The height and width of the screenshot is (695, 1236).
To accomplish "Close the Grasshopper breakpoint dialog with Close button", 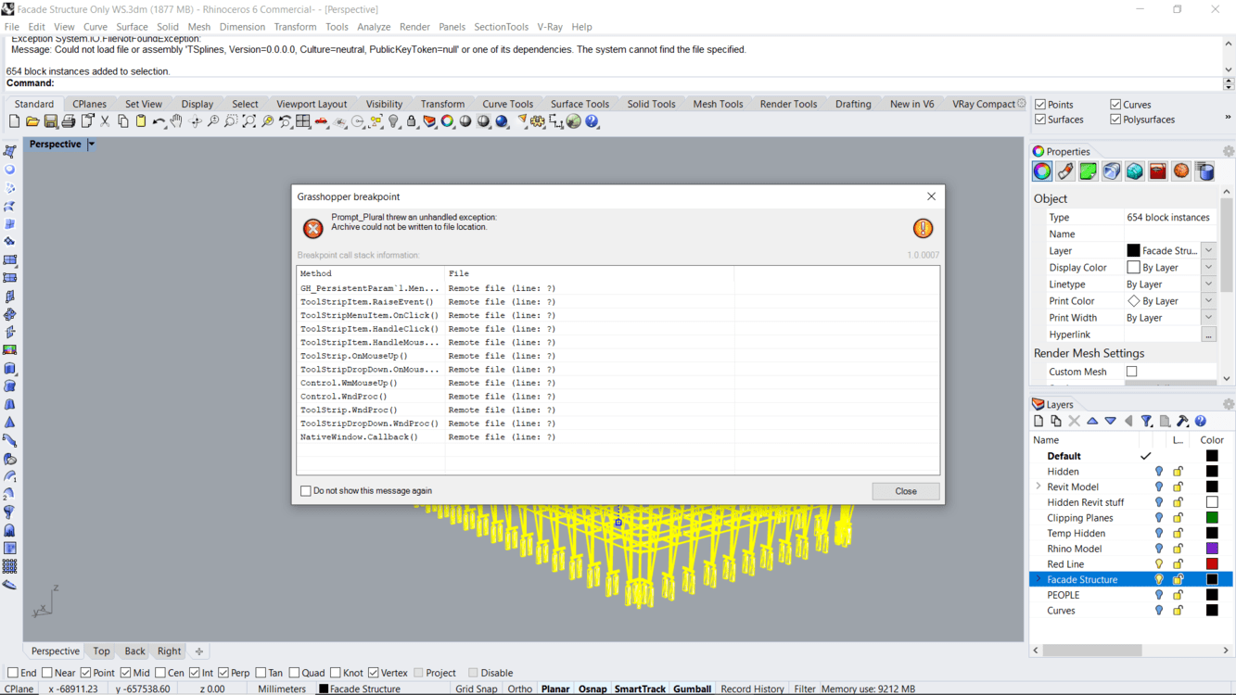I will pos(906,491).
